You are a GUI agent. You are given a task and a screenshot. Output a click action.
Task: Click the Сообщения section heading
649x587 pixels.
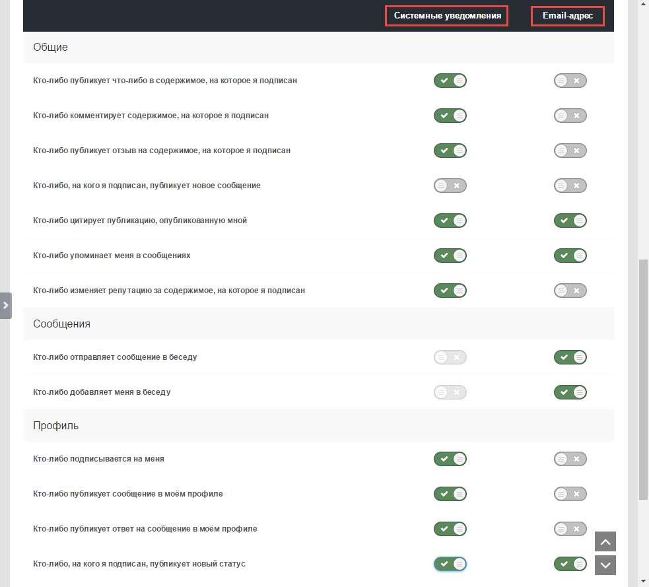61,324
